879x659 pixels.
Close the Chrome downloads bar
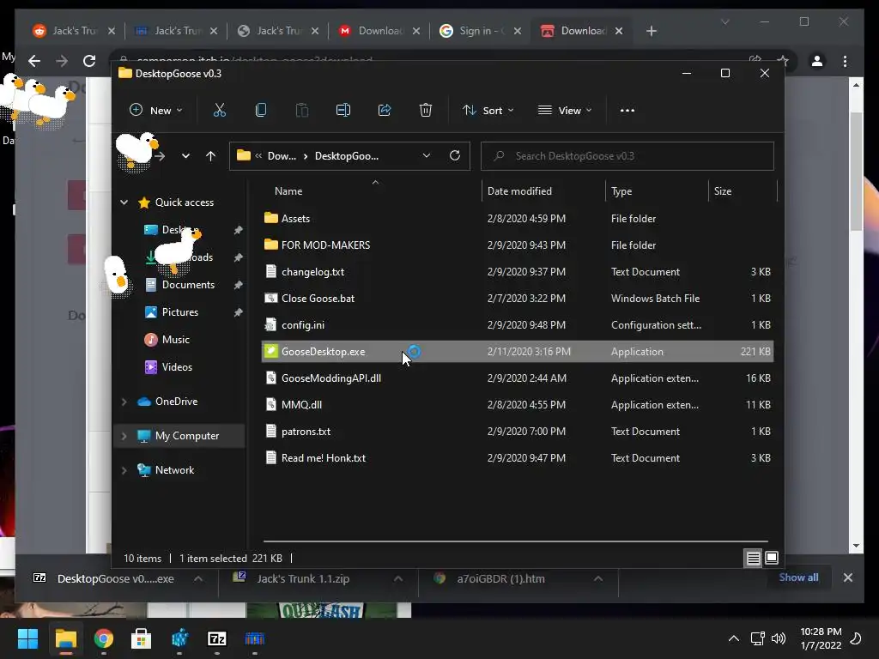point(847,577)
